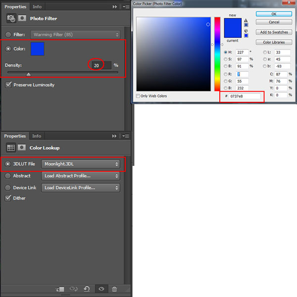297x297 pixels.
Task: Open the Load Abstract Profile dropdown
Action: tap(81, 176)
